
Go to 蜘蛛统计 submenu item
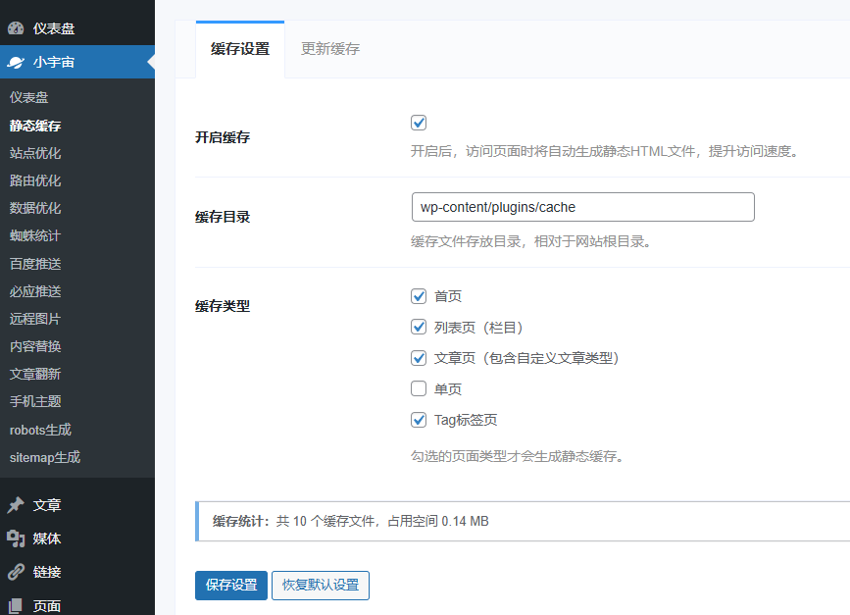pyautogui.click(x=35, y=235)
